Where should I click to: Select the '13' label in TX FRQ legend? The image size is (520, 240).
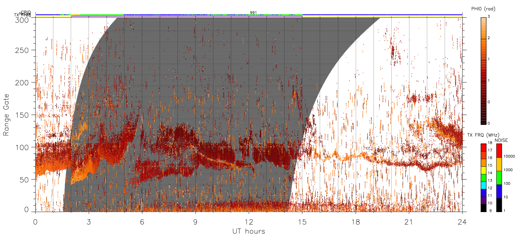click(490, 181)
